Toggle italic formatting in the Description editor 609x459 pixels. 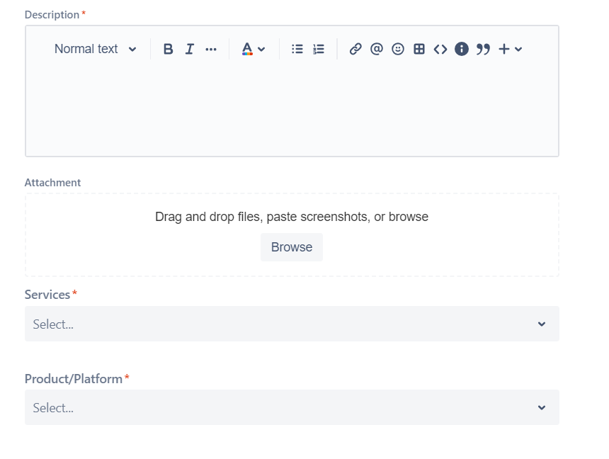pyautogui.click(x=190, y=49)
